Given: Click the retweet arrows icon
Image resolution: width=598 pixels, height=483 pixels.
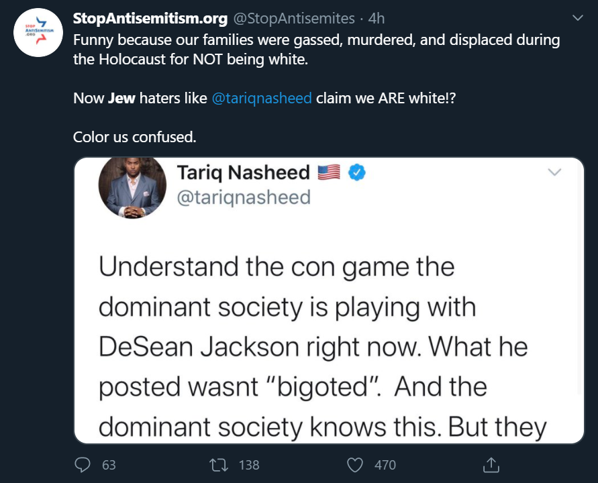Looking at the screenshot, I should (x=218, y=464).
